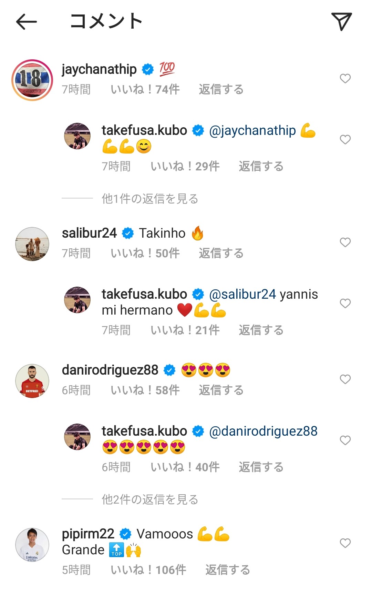Like jaychanathip's comment with the heart
Viewport: 372px width, 595px height.
pos(345,79)
